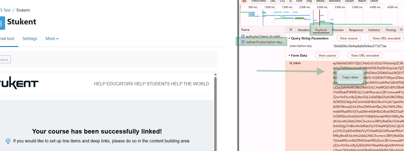Viewport: 404px width, 151px height.
Task: Filter network requests by Manifest
Action: click(335, 1)
